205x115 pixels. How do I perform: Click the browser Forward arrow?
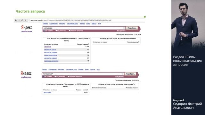(x=19, y=20)
